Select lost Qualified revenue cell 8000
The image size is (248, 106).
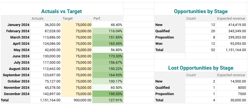click(x=232, y=87)
